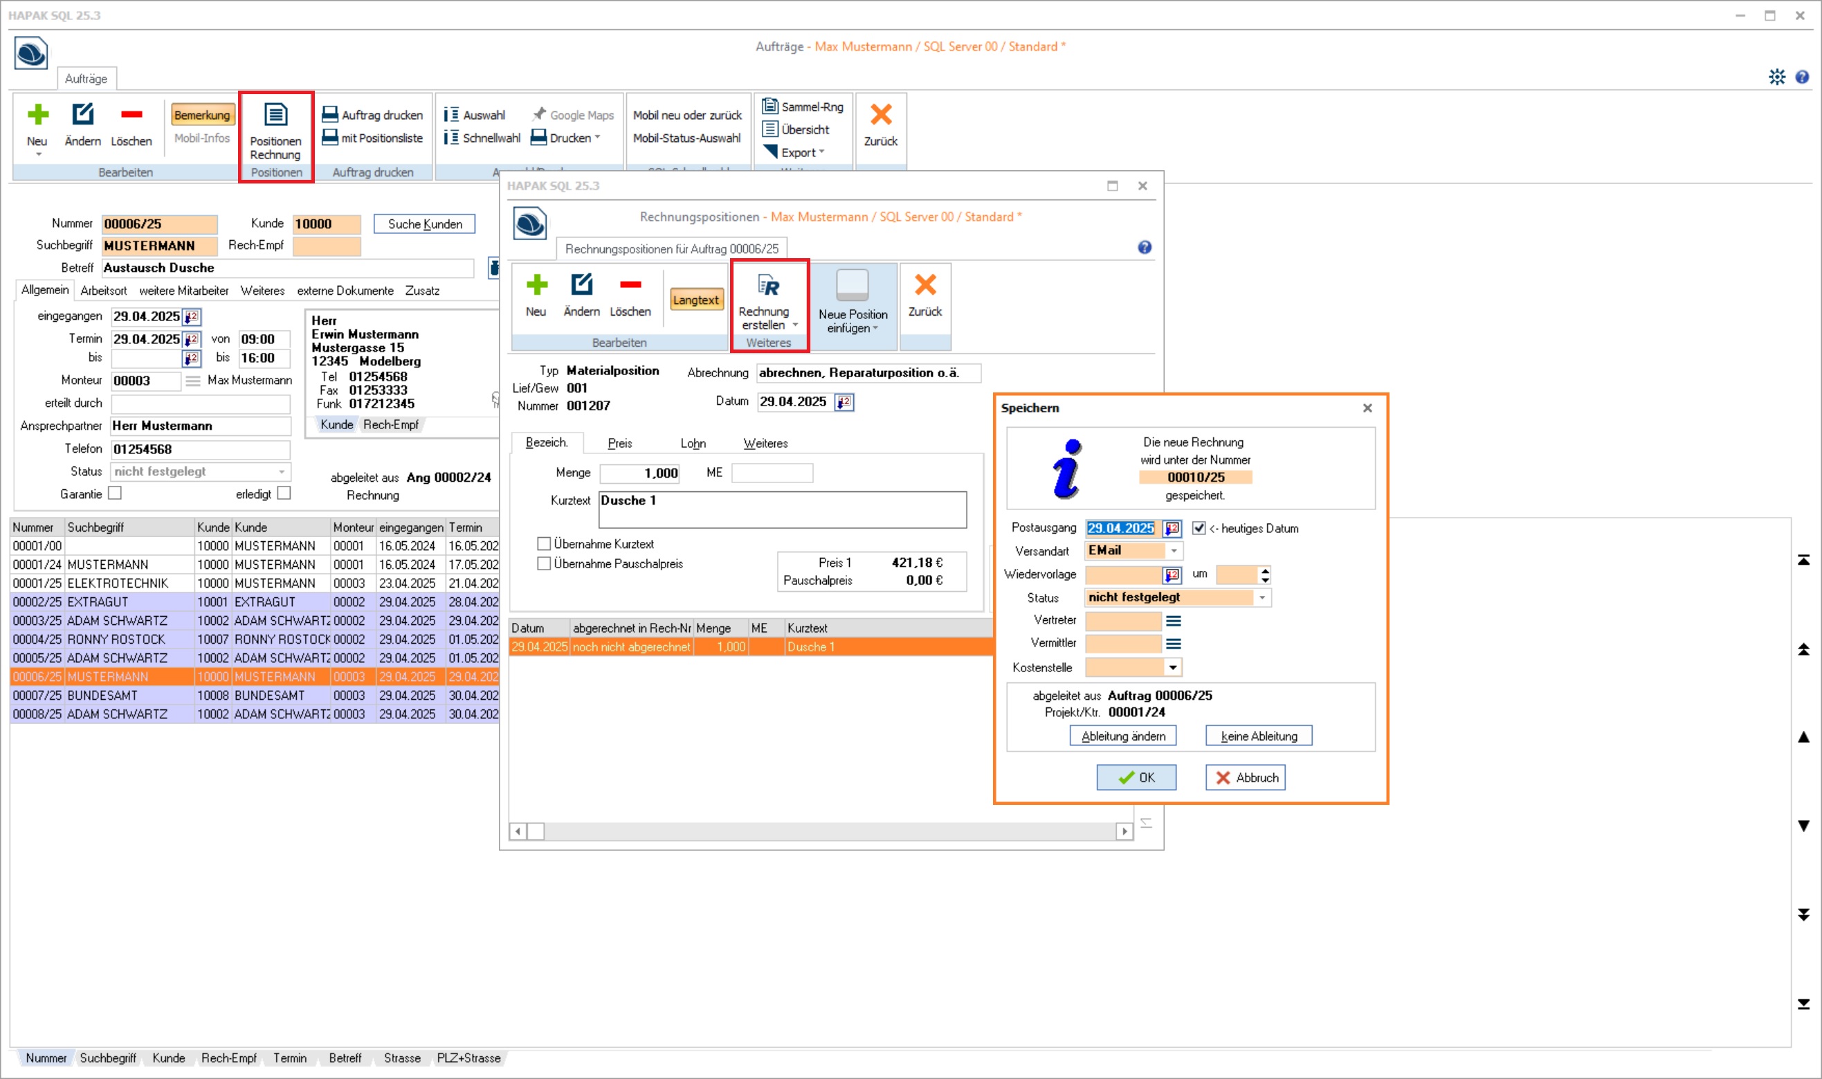Open Status dropdown in Speichern dialog
This screenshot has height=1079, width=1822.
pyautogui.click(x=1261, y=598)
